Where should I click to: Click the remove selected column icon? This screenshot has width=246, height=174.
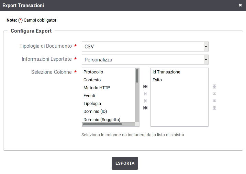click(145, 101)
